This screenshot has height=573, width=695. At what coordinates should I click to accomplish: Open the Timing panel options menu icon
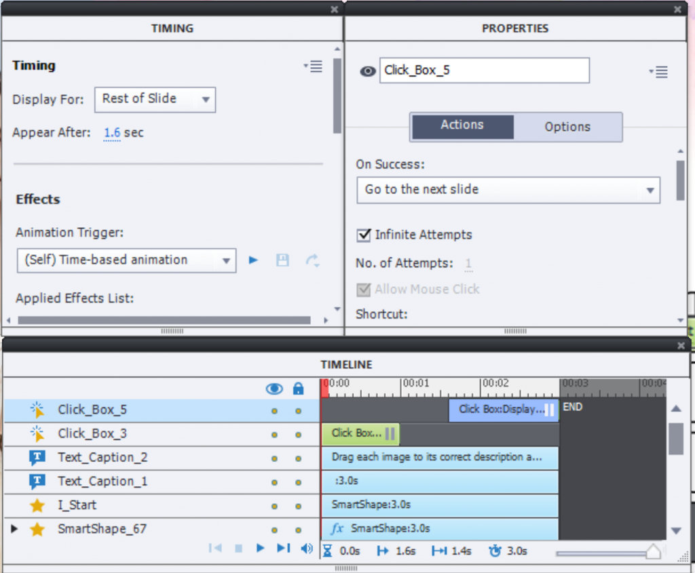[x=313, y=66]
